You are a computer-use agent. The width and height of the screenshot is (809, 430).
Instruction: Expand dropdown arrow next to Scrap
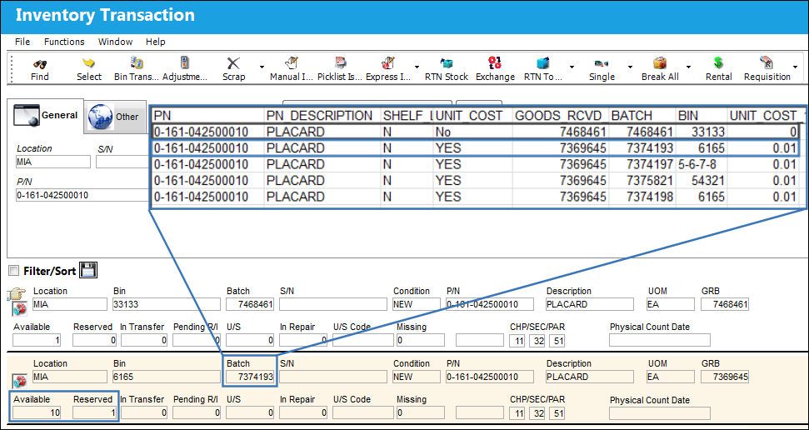(x=262, y=67)
